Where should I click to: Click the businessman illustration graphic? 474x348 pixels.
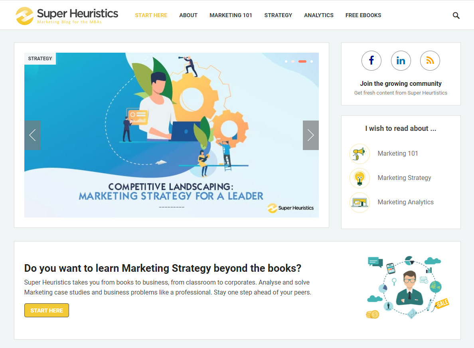tap(408, 288)
